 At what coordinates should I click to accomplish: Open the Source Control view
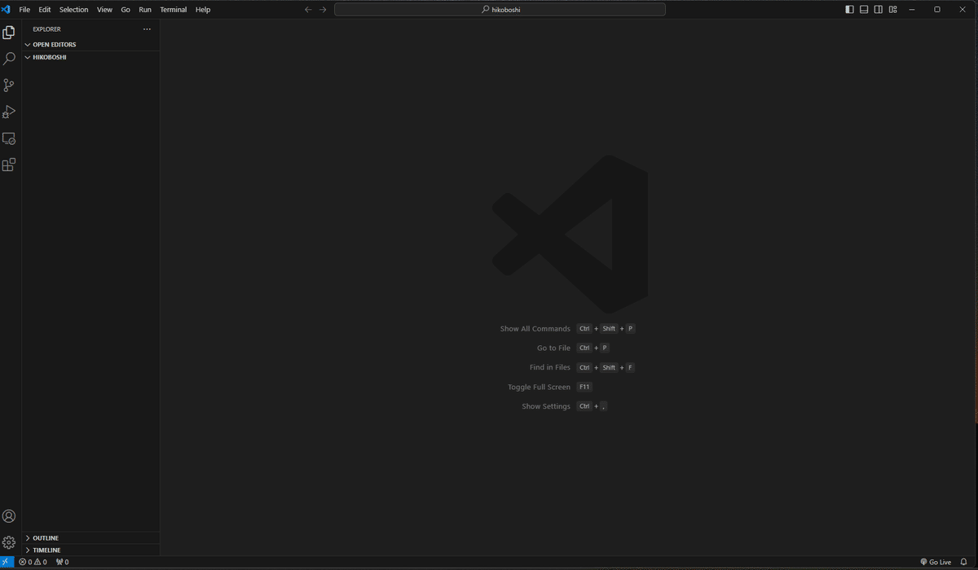pos(9,85)
